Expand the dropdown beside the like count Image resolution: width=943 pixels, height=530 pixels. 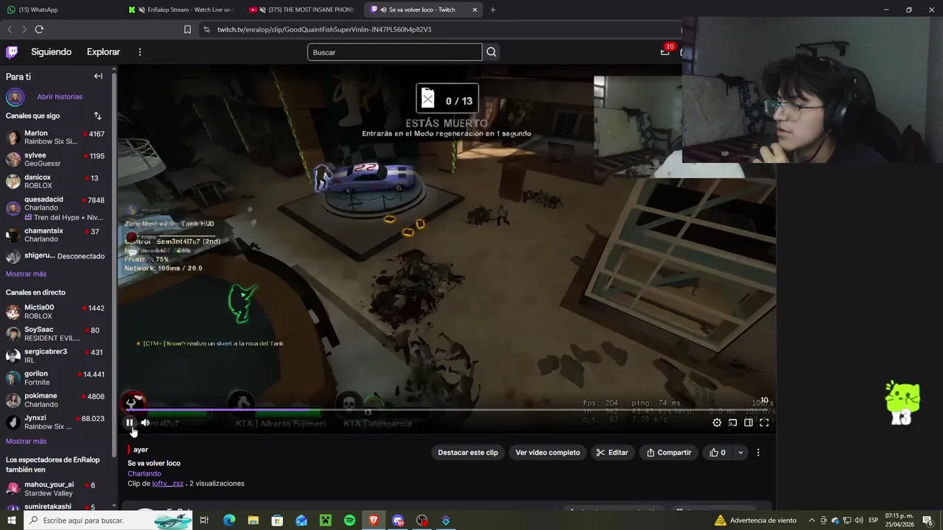740,453
